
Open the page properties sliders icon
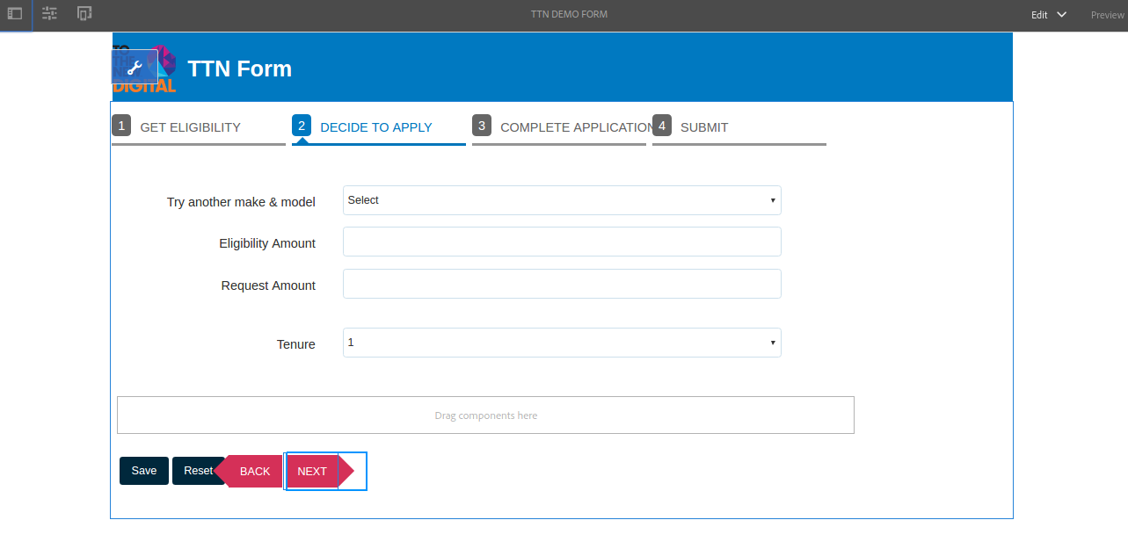coord(49,14)
